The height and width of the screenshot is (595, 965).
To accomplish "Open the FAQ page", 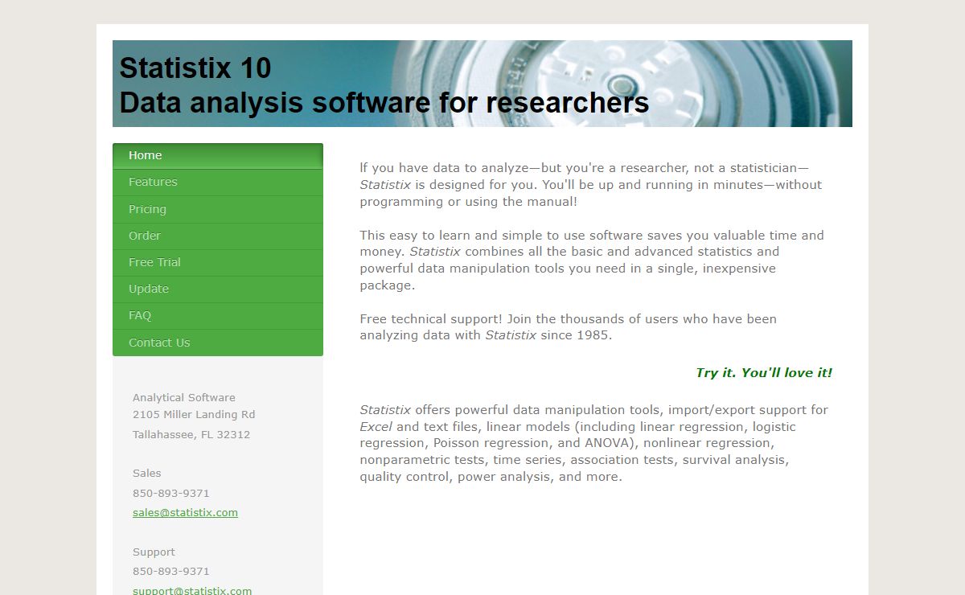I will pos(218,315).
